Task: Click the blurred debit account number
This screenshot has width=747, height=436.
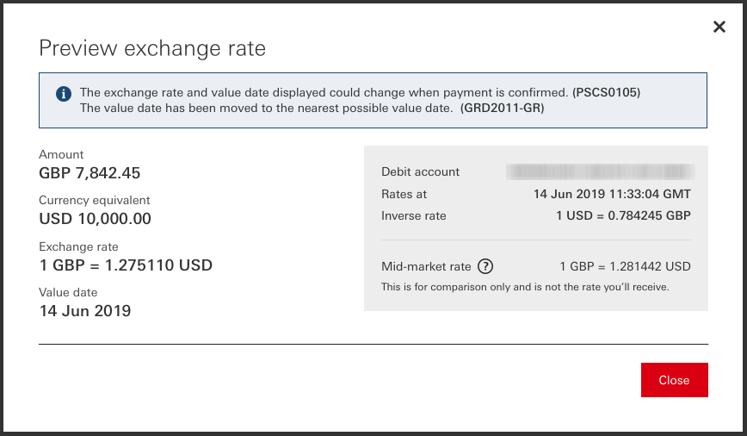Action: tap(599, 171)
